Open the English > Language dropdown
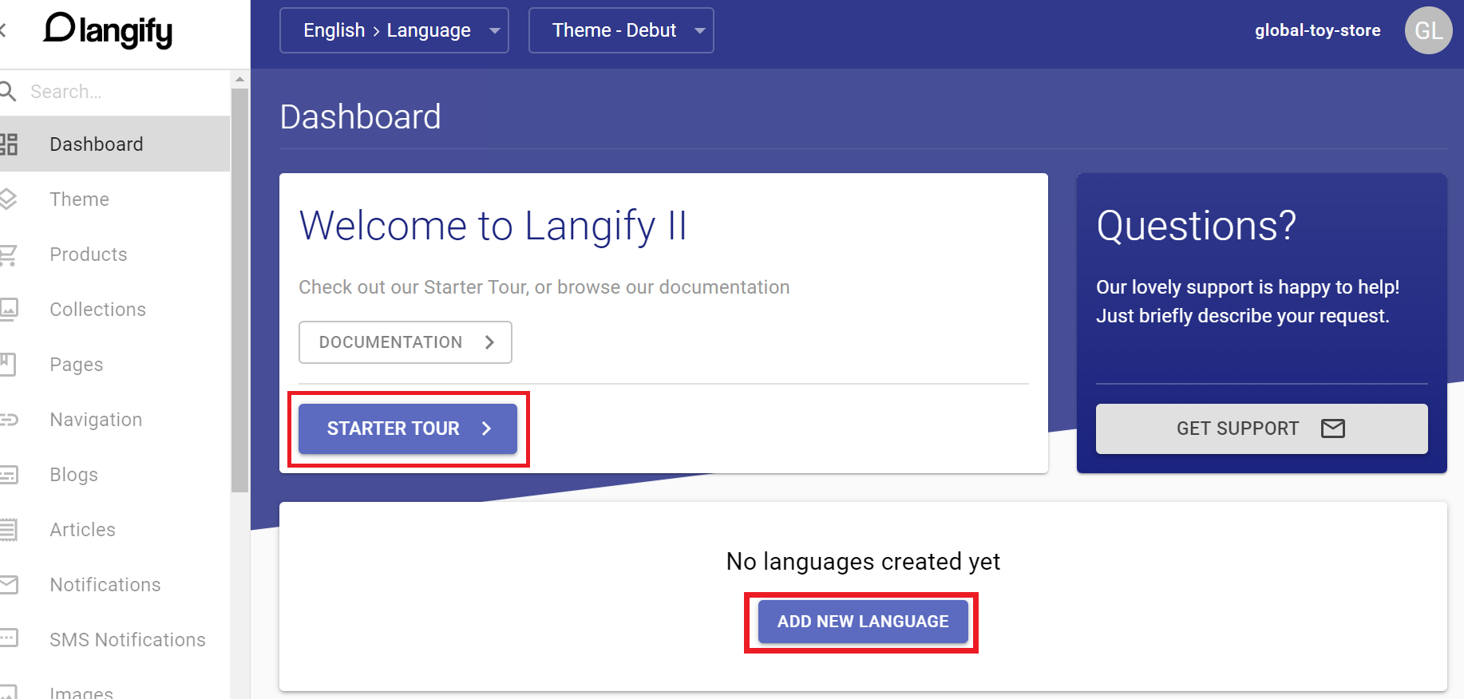Screen dimensions: 1464x699 coord(394,30)
